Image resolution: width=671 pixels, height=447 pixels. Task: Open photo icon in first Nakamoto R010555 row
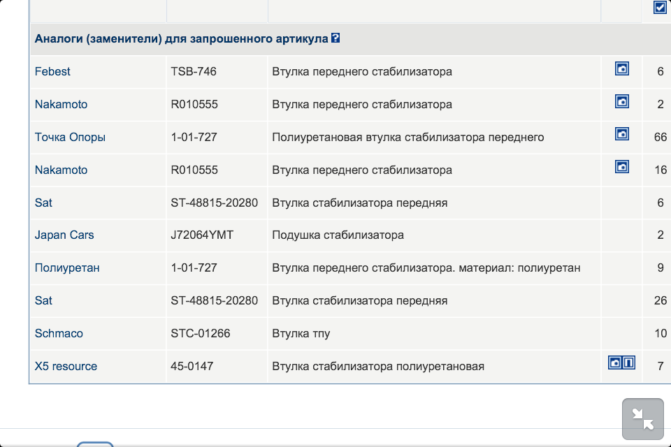tap(621, 101)
